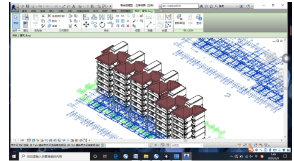The image size is (294, 161).
Task: Click the Align tool icon
Action: pos(86,17)
